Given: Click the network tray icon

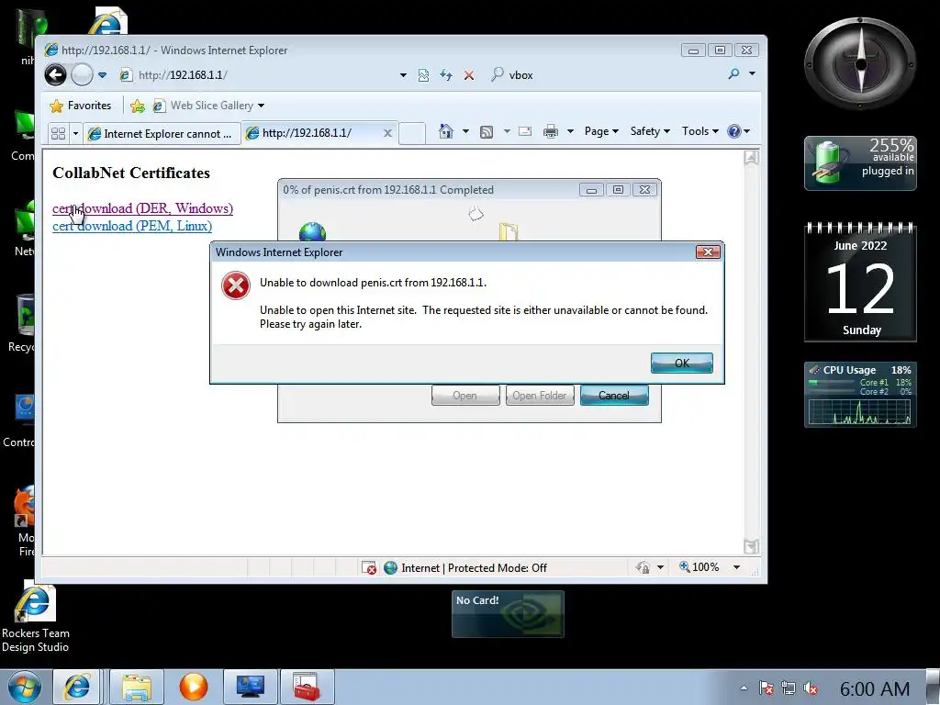Looking at the screenshot, I should [789, 688].
